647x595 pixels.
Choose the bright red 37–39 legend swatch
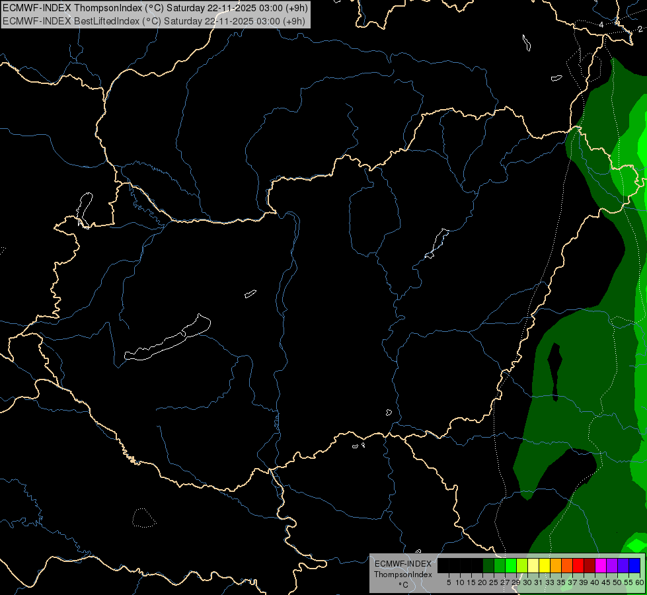coord(578,565)
